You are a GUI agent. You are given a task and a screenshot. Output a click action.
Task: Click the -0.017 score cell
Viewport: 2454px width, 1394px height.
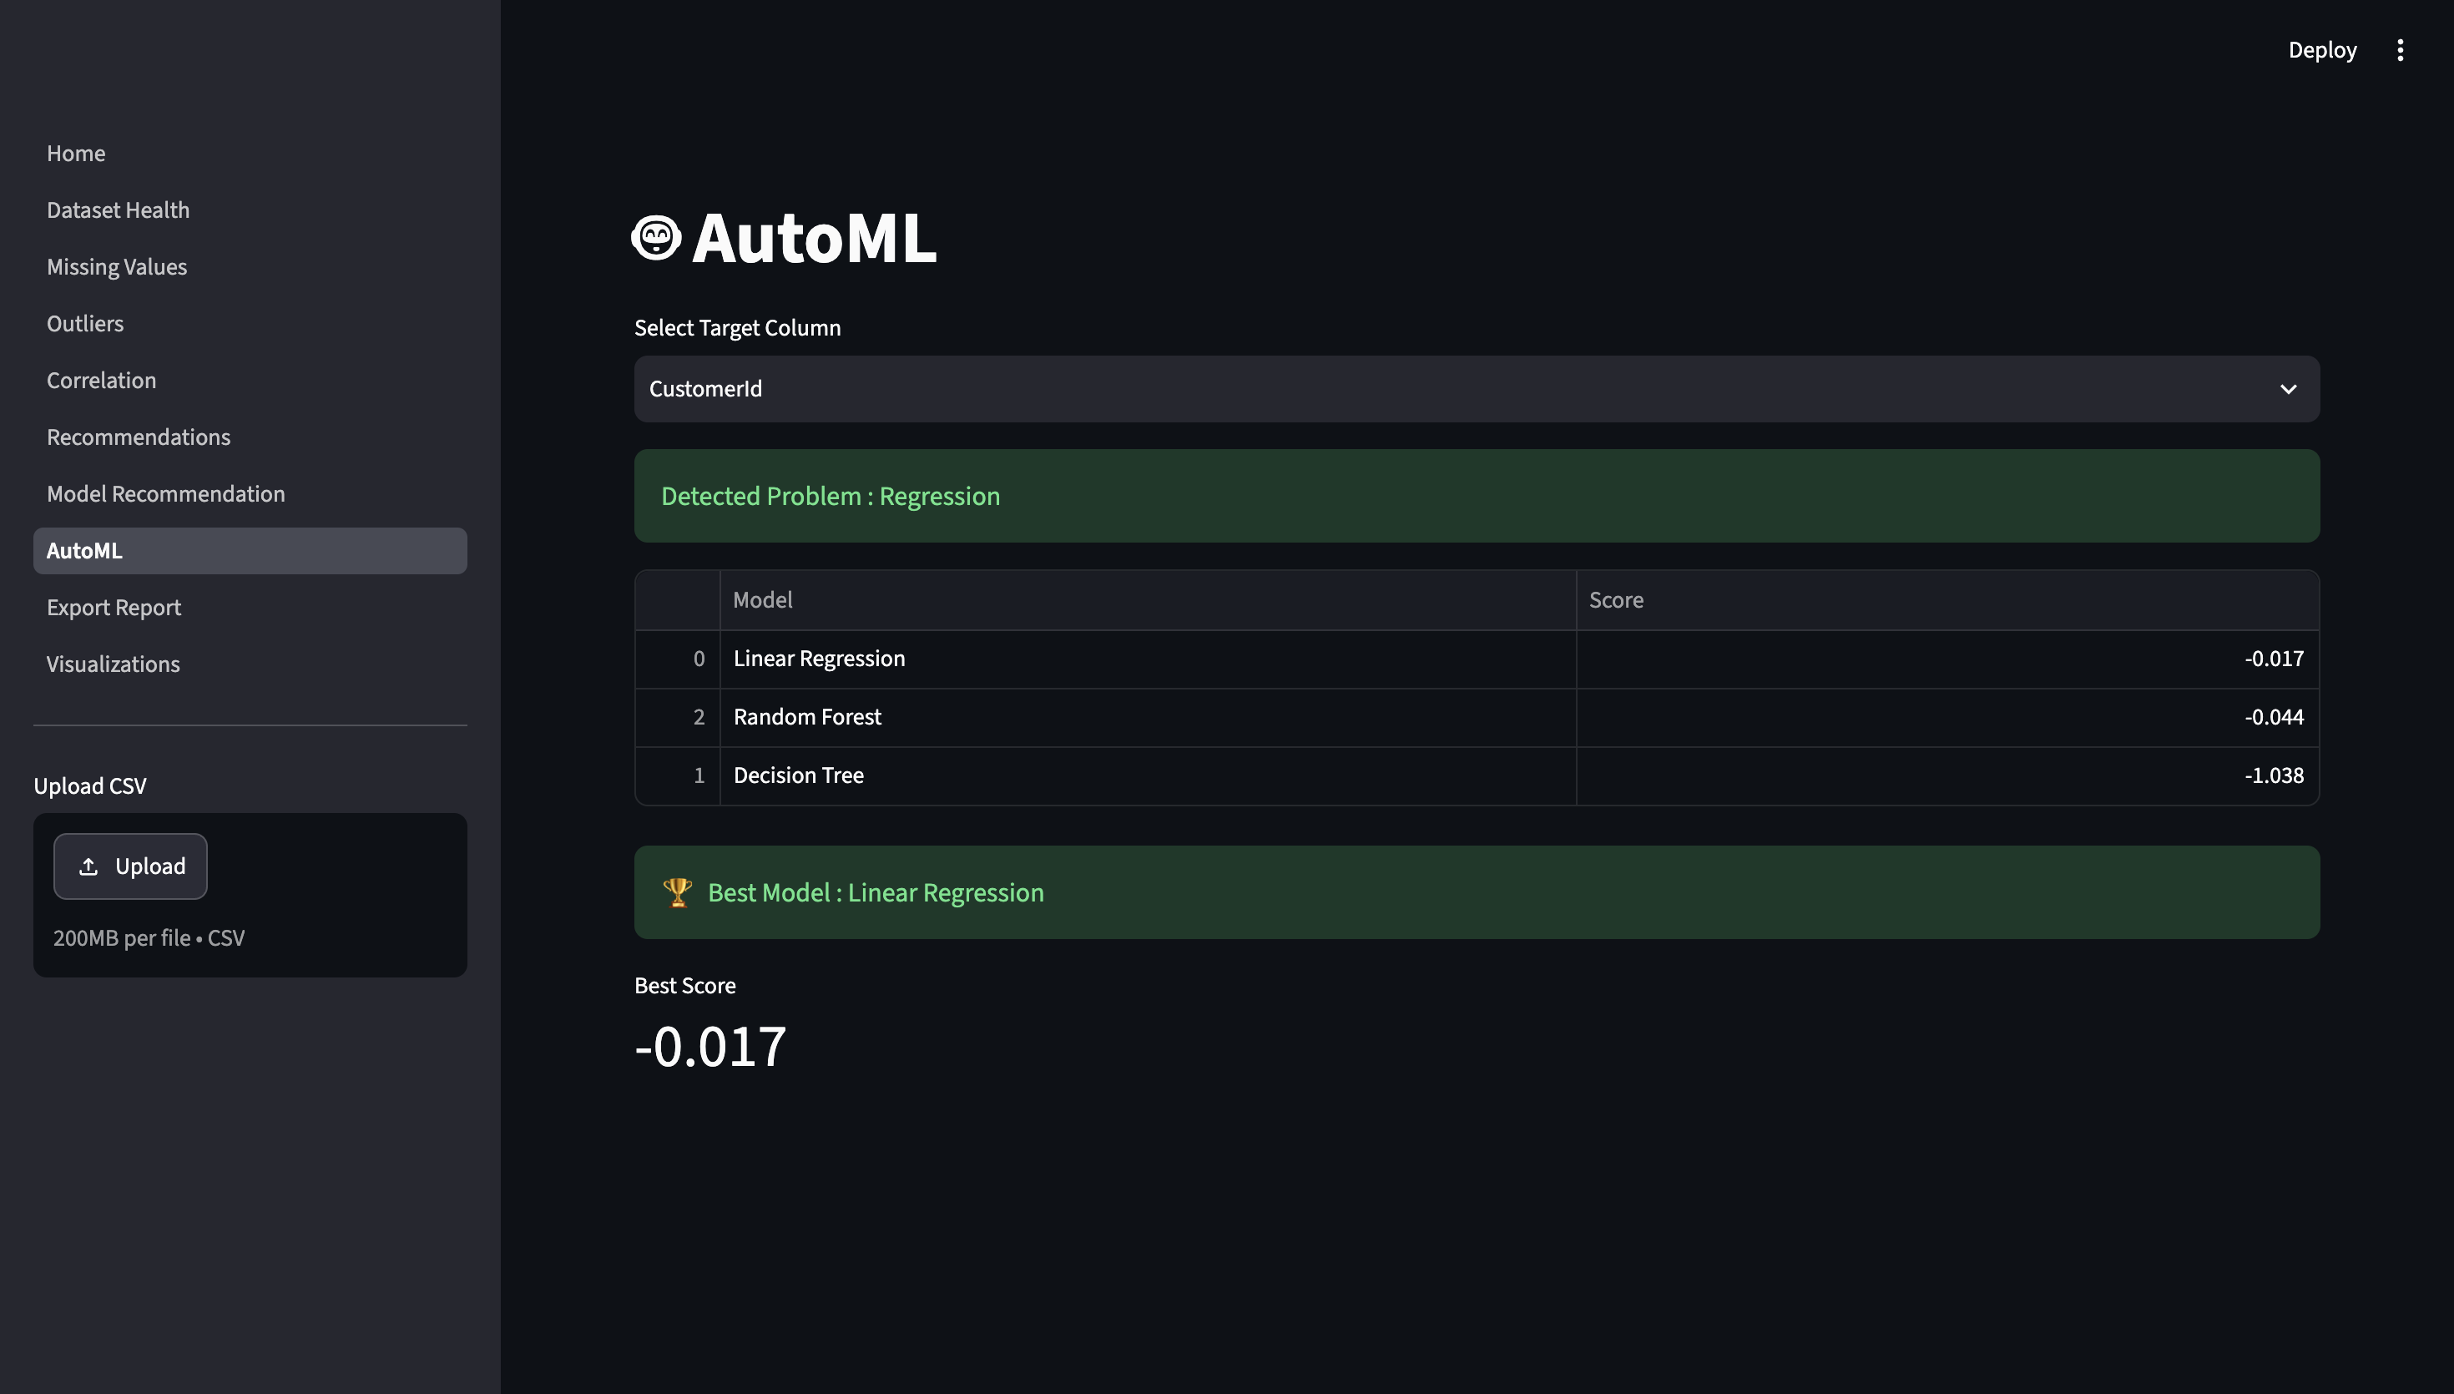click(x=1947, y=659)
